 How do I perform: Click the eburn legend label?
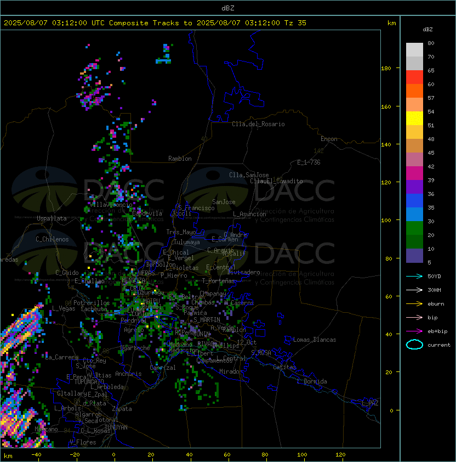(x=436, y=304)
